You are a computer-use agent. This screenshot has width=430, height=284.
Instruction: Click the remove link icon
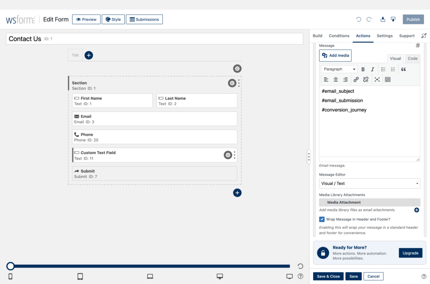pyautogui.click(x=366, y=79)
